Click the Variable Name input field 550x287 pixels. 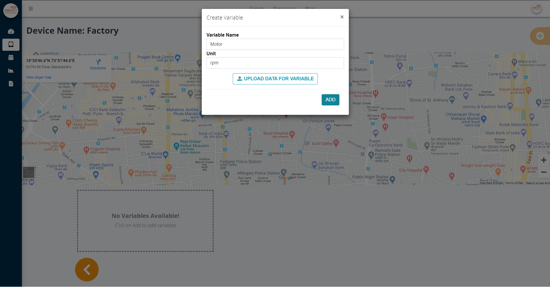pyautogui.click(x=275, y=44)
